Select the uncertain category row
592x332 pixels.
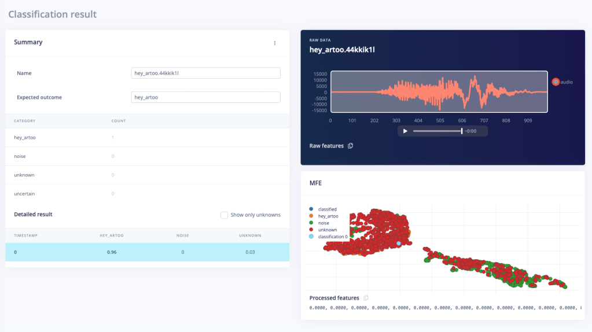click(x=147, y=194)
